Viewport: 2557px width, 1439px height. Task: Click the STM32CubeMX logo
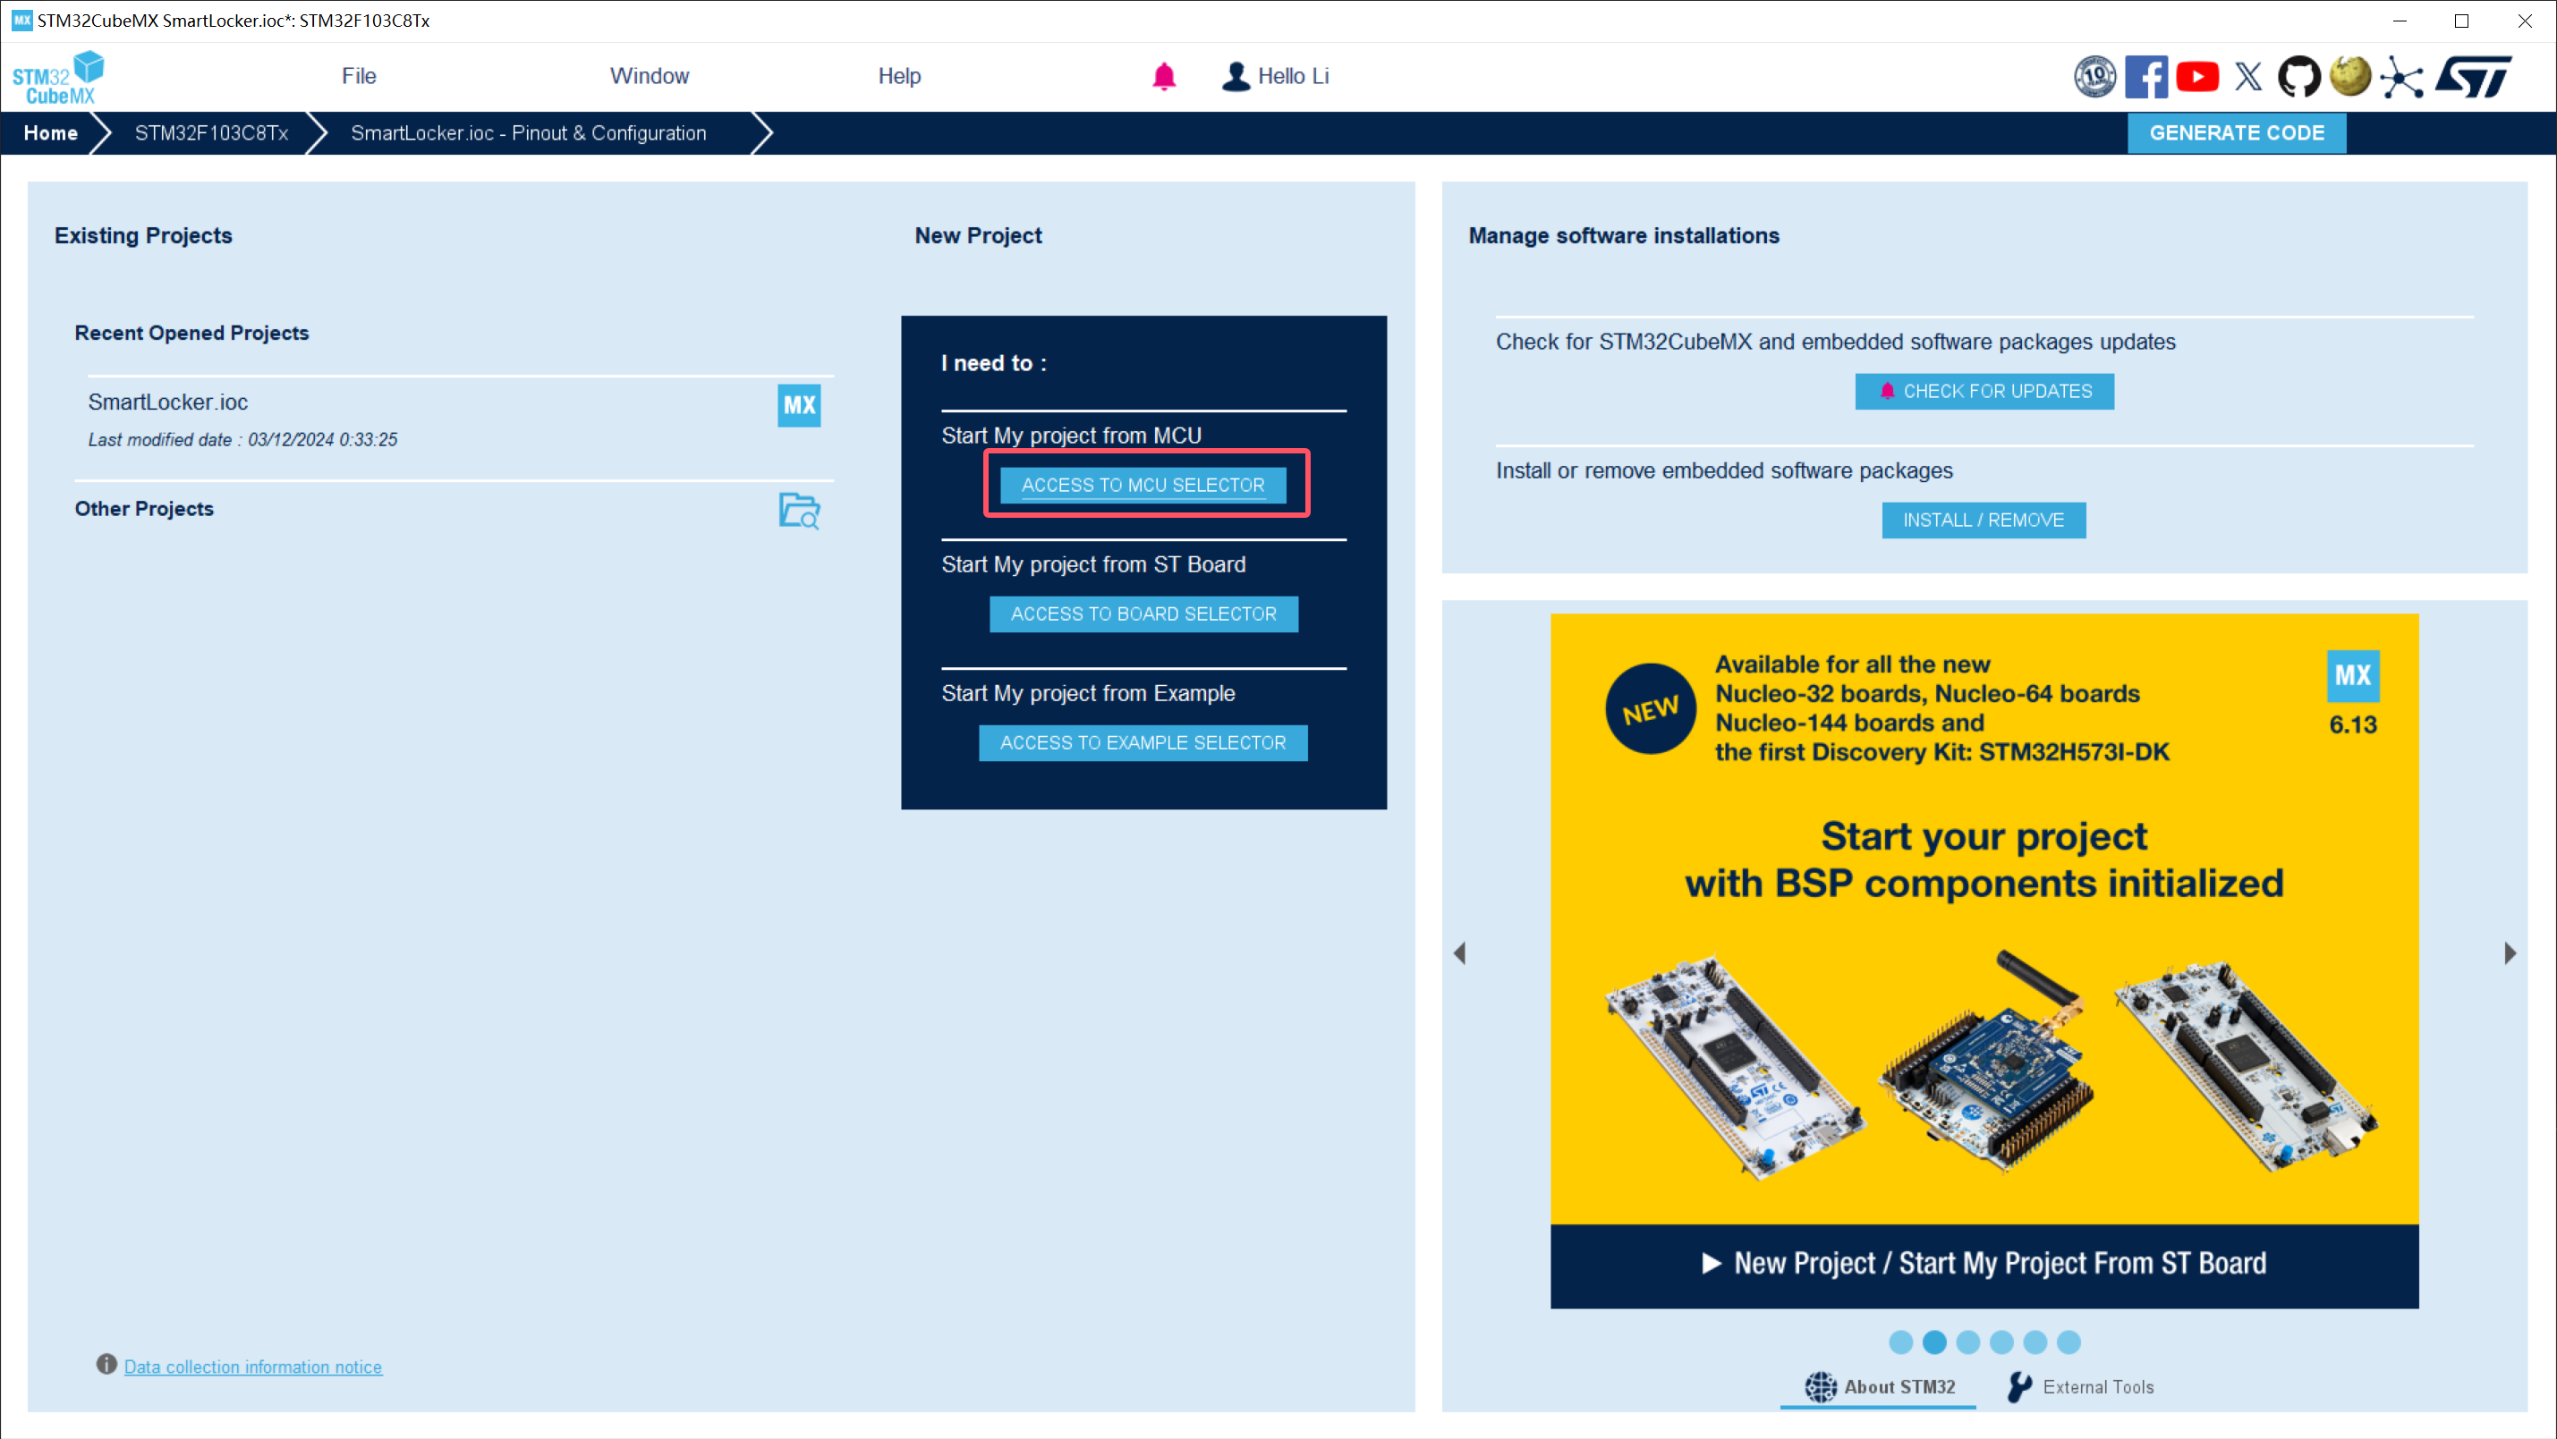coord(57,78)
